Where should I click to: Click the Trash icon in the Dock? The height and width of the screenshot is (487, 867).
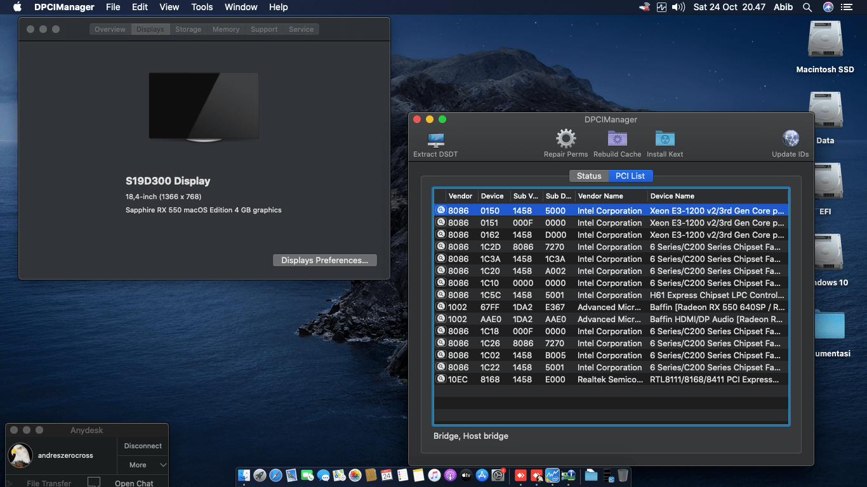coord(622,474)
